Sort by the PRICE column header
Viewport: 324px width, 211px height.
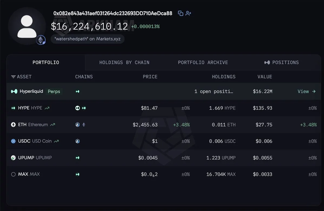point(150,77)
